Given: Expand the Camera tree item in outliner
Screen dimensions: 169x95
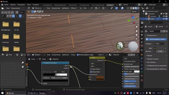Looking at the screenshot, I should [146, 16].
